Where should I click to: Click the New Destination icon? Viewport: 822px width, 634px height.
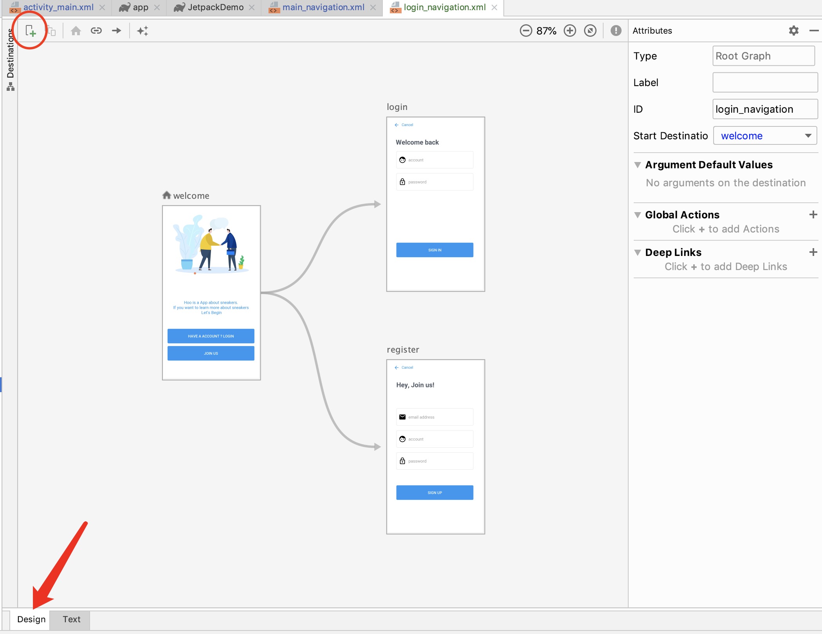[x=31, y=31]
